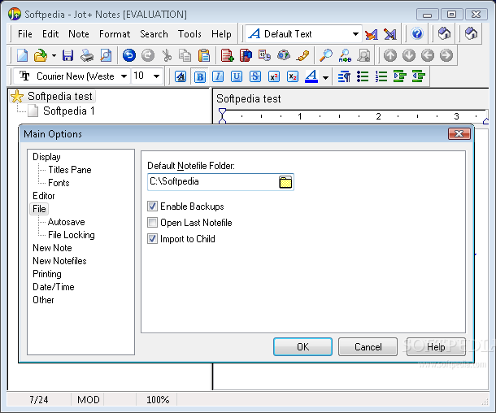Screen dimensions: 496x413
Task: Click the decrease indent icon
Action: 419,76
